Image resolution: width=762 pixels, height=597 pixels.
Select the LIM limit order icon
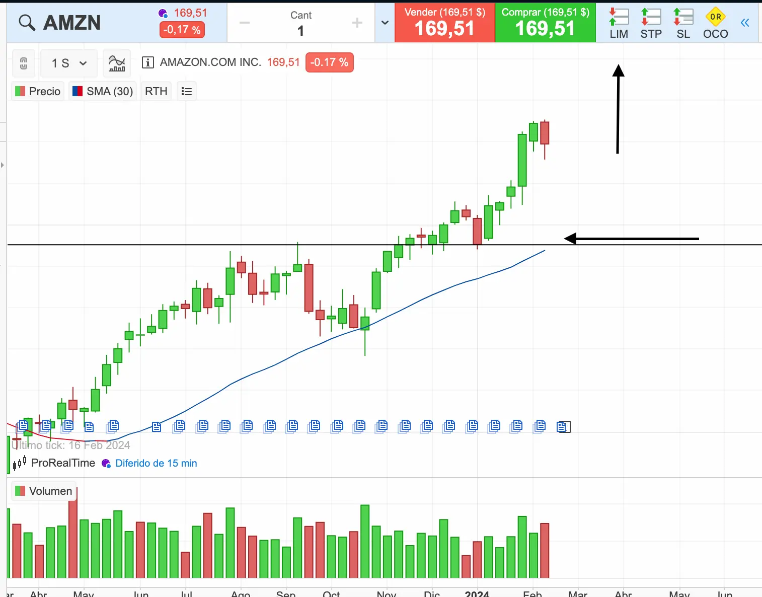coord(619,23)
